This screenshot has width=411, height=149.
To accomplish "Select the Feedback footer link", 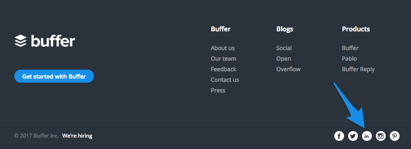I will [x=224, y=69].
